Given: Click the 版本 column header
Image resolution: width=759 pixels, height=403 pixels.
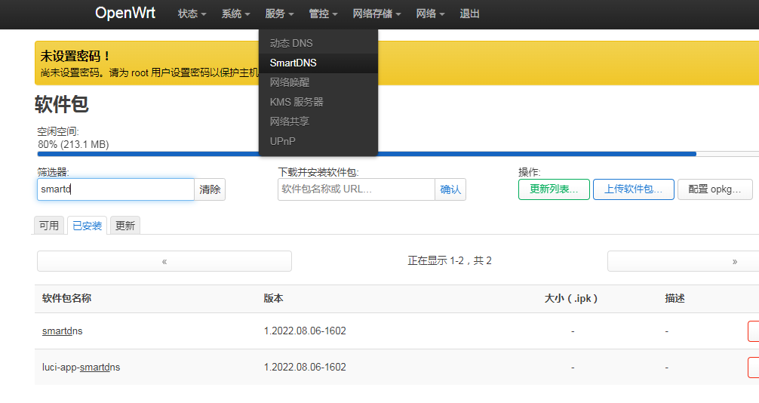Looking at the screenshot, I should tap(273, 298).
